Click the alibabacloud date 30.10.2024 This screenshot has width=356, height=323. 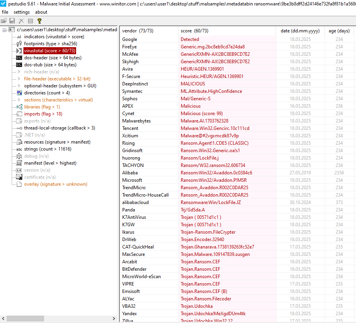pos(300,202)
